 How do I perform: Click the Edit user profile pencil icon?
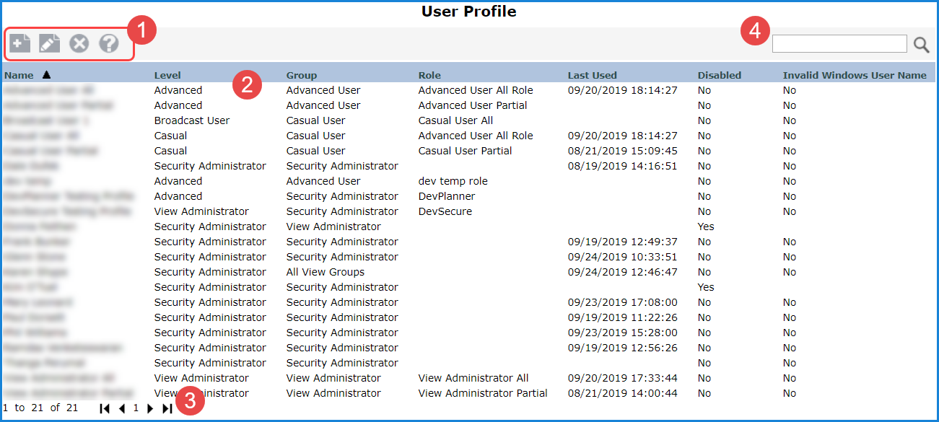(x=49, y=43)
